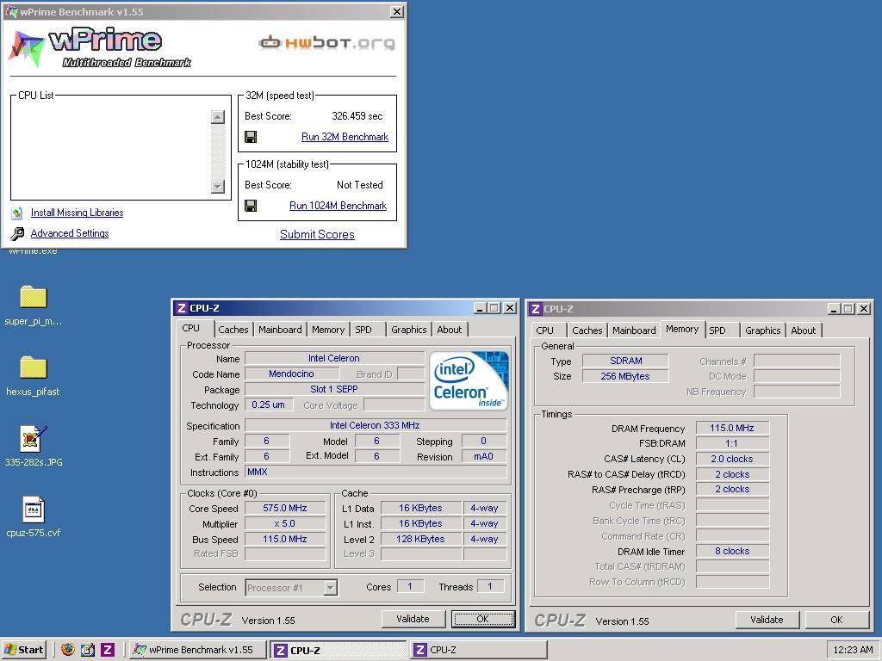Viewport: 882px width, 661px height.
Task: Close the right CPU-Z window
Action: (x=864, y=309)
